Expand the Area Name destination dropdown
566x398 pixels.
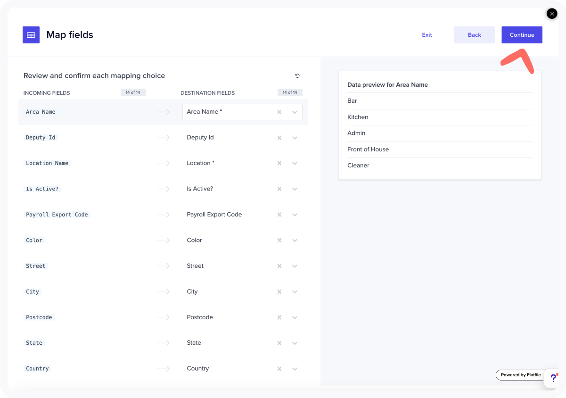point(295,112)
